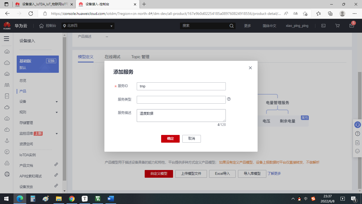362x204 pixels.
Task: Open the feedback note icon on right edge
Action: [357, 143]
